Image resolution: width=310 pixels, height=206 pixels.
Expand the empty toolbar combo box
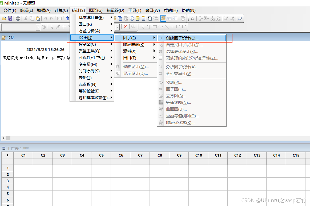coord(38,27)
